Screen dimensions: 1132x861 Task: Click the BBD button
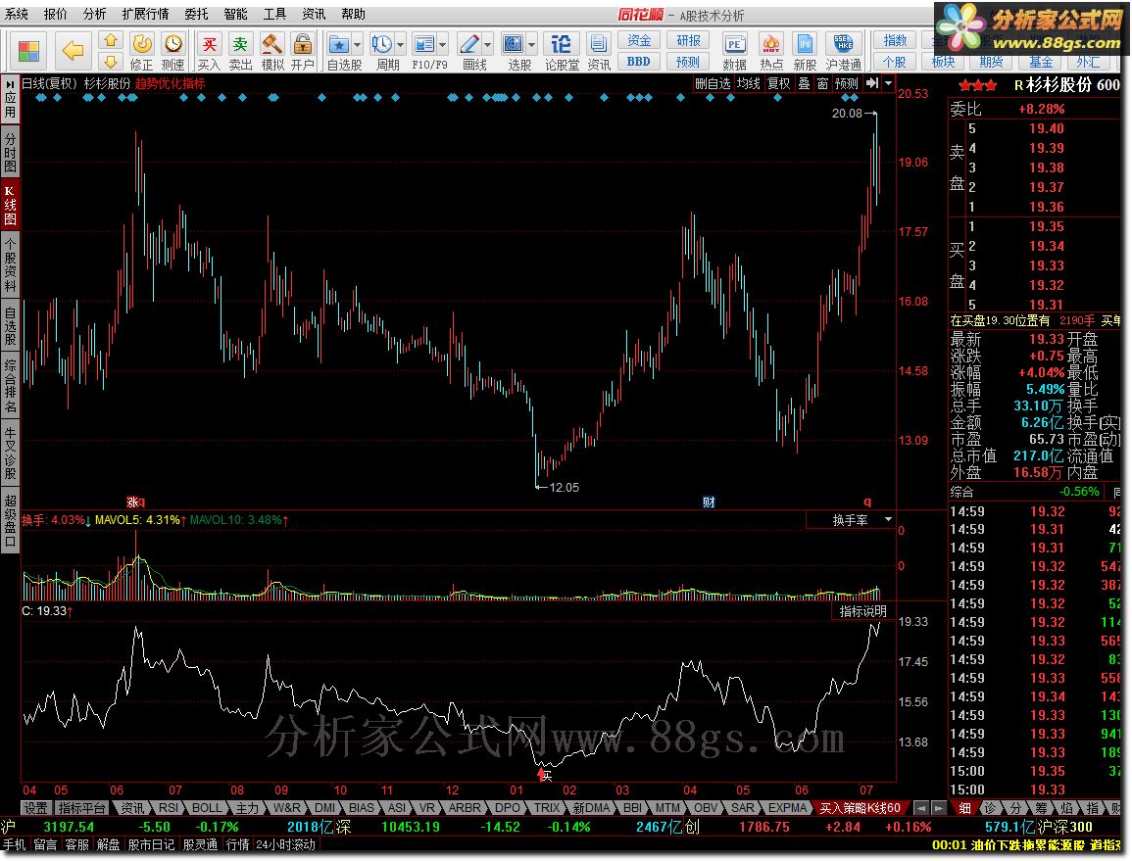[x=639, y=62]
